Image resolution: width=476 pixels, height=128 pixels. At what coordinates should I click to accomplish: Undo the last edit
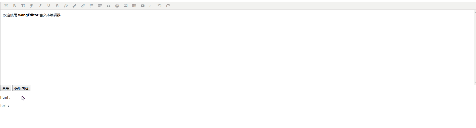coord(160,6)
